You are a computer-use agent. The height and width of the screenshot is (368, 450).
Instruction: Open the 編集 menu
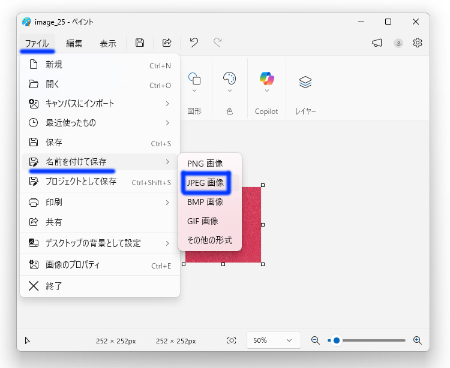[x=74, y=43]
